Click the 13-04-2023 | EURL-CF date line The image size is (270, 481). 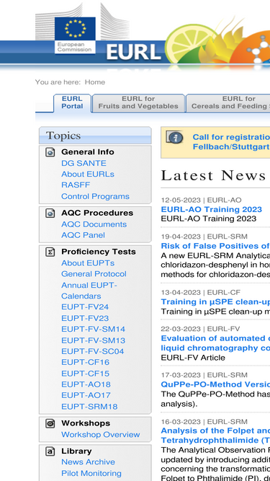(200, 293)
